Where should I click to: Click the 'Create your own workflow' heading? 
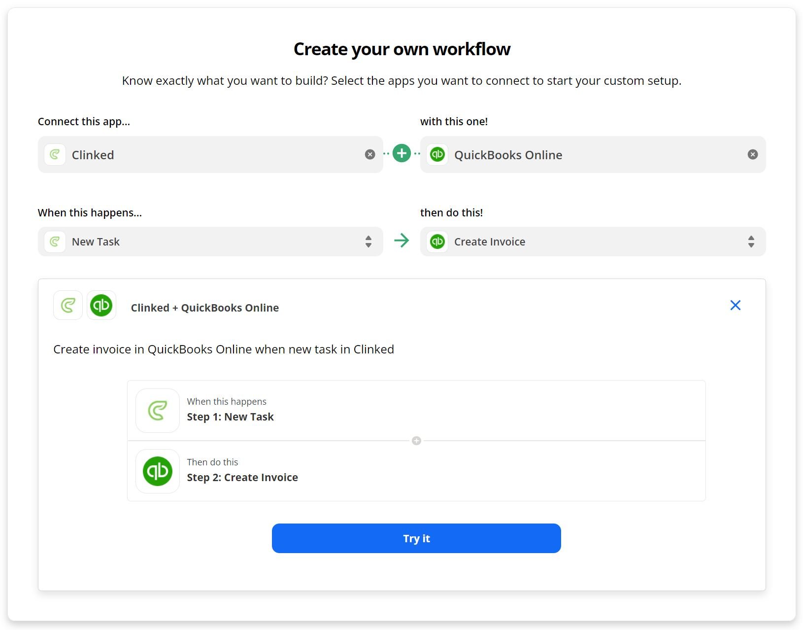[x=402, y=49]
